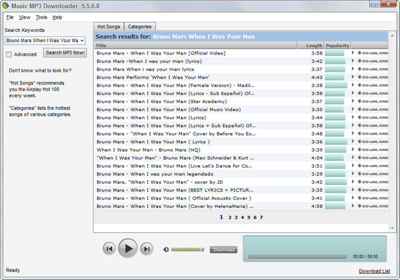Play the selected track with the Play button
This screenshot has height=280, width=400.
coord(128,248)
